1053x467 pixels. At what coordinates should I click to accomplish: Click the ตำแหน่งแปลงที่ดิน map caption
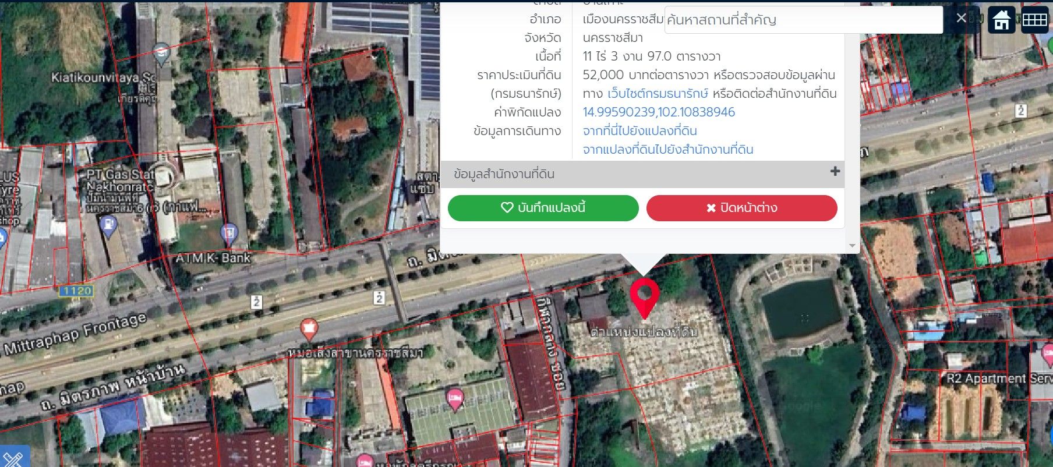pyautogui.click(x=644, y=332)
